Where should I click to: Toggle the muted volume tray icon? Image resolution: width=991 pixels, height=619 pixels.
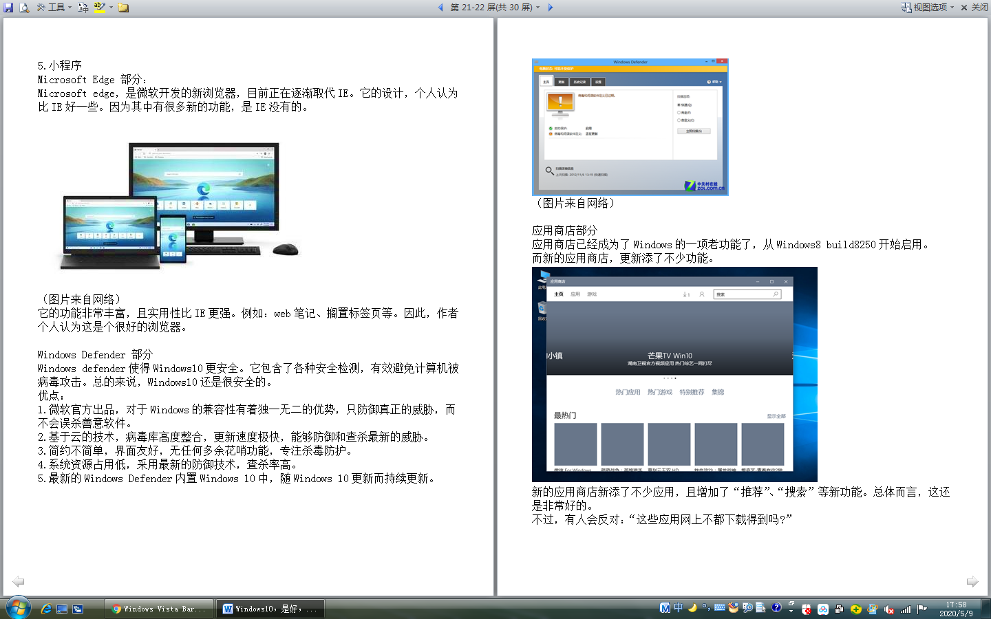coord(889,609)
